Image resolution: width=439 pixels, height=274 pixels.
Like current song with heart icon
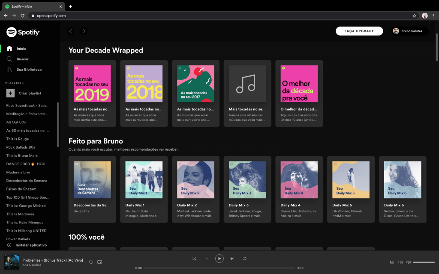[x=91, y=262]
